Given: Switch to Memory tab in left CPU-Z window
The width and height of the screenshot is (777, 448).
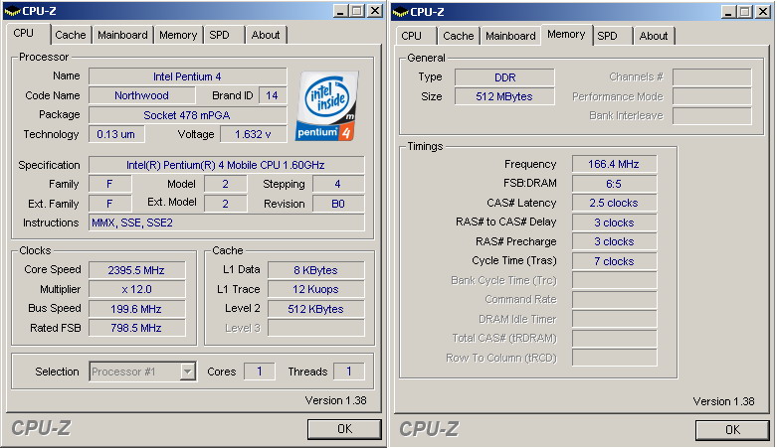Looking at the screenshot, I should (x=178, y=35).
